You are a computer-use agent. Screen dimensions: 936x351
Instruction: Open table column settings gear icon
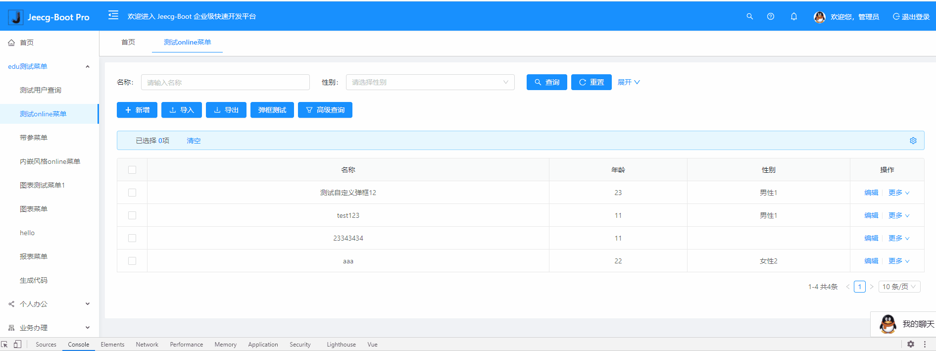point(913,141)
